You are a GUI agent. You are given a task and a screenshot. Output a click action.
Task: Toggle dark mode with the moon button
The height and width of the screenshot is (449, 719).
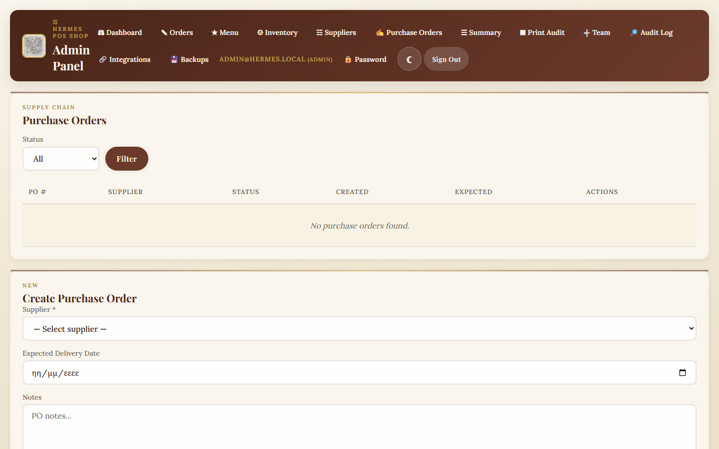click(409, 59)
